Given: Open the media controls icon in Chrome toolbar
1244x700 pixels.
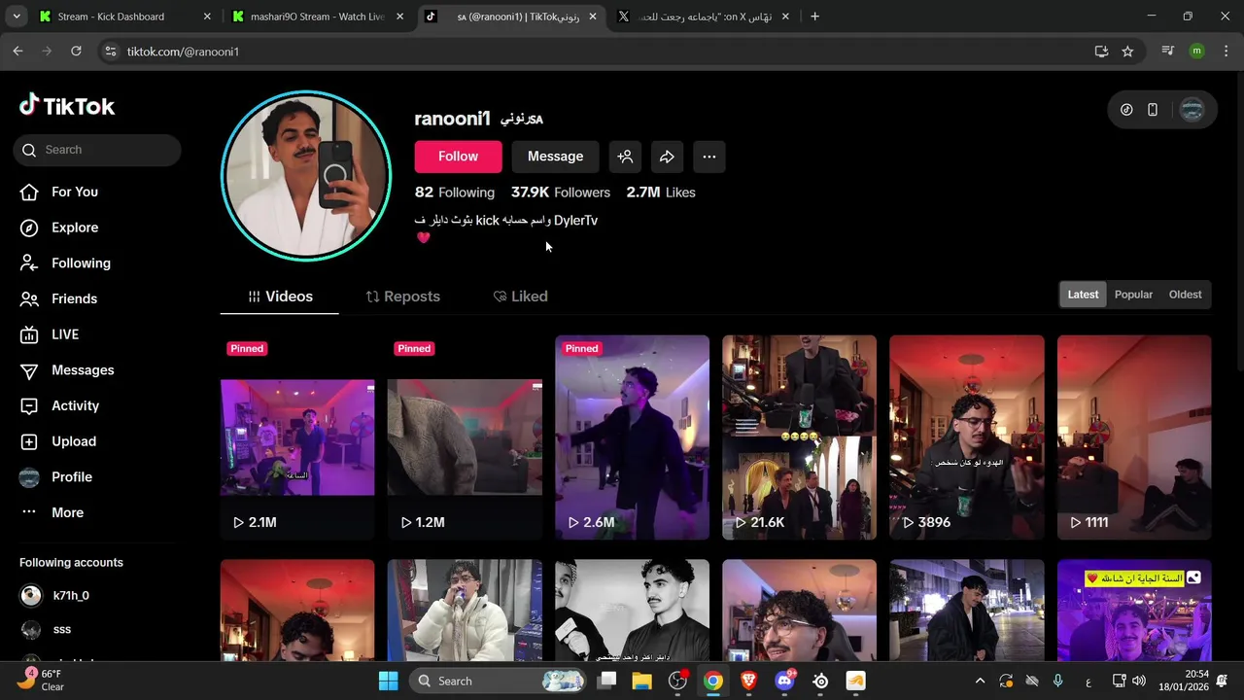Looking at the screenshot, I should [1168, 52].
